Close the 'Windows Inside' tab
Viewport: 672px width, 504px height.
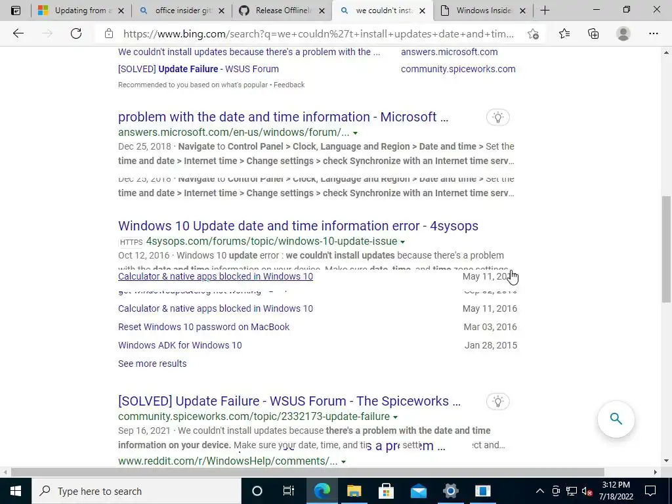tap(522, 10)
